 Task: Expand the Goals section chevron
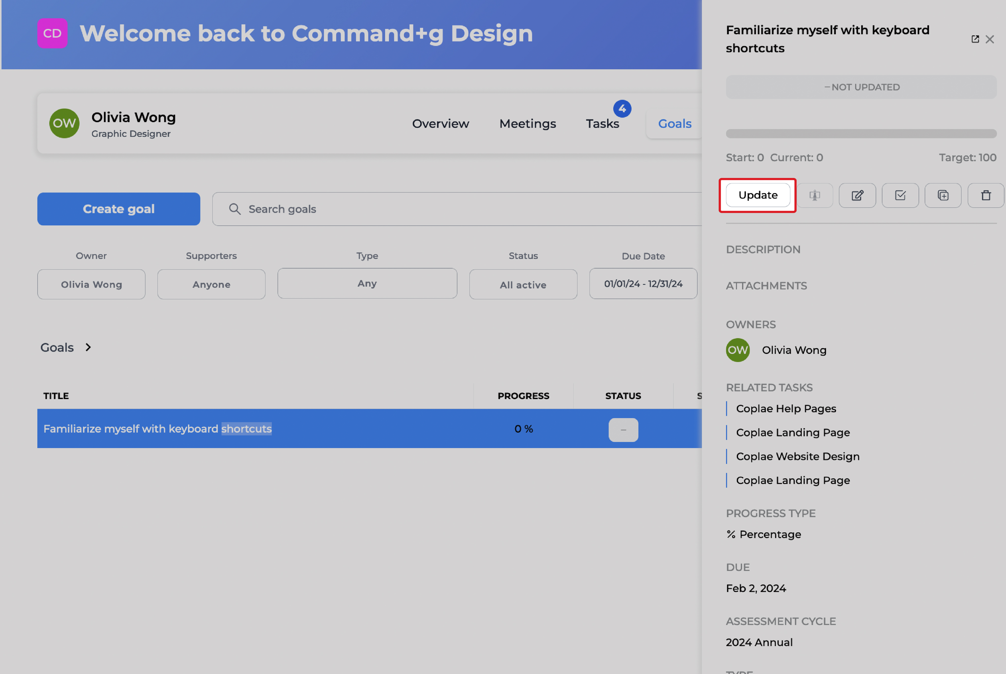pyautogui.click(x=88, y=347)
